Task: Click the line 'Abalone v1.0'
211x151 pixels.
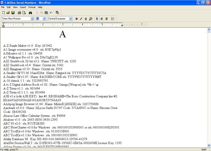Action: (x=30, y=120)
